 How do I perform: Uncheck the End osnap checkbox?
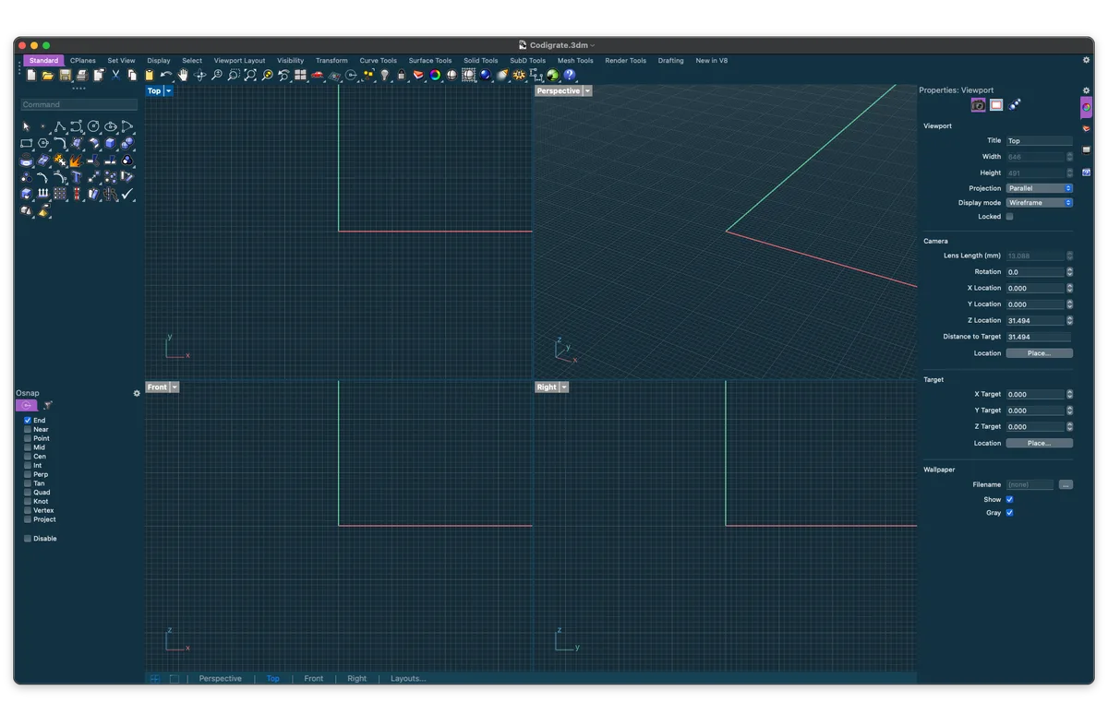point(28,421)
